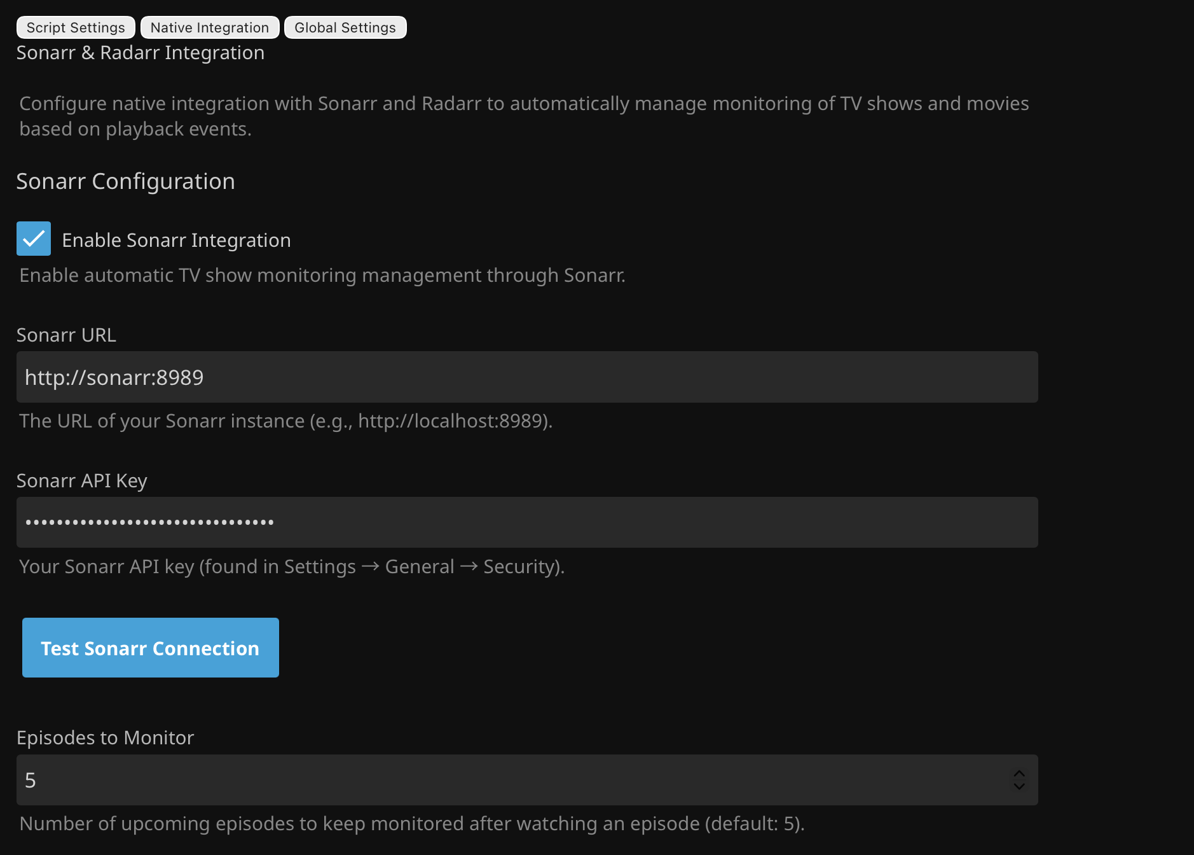Select the Sonarr Configuration heading
This screenshot has width=1194, height=855.
click(x=125, y=181)
